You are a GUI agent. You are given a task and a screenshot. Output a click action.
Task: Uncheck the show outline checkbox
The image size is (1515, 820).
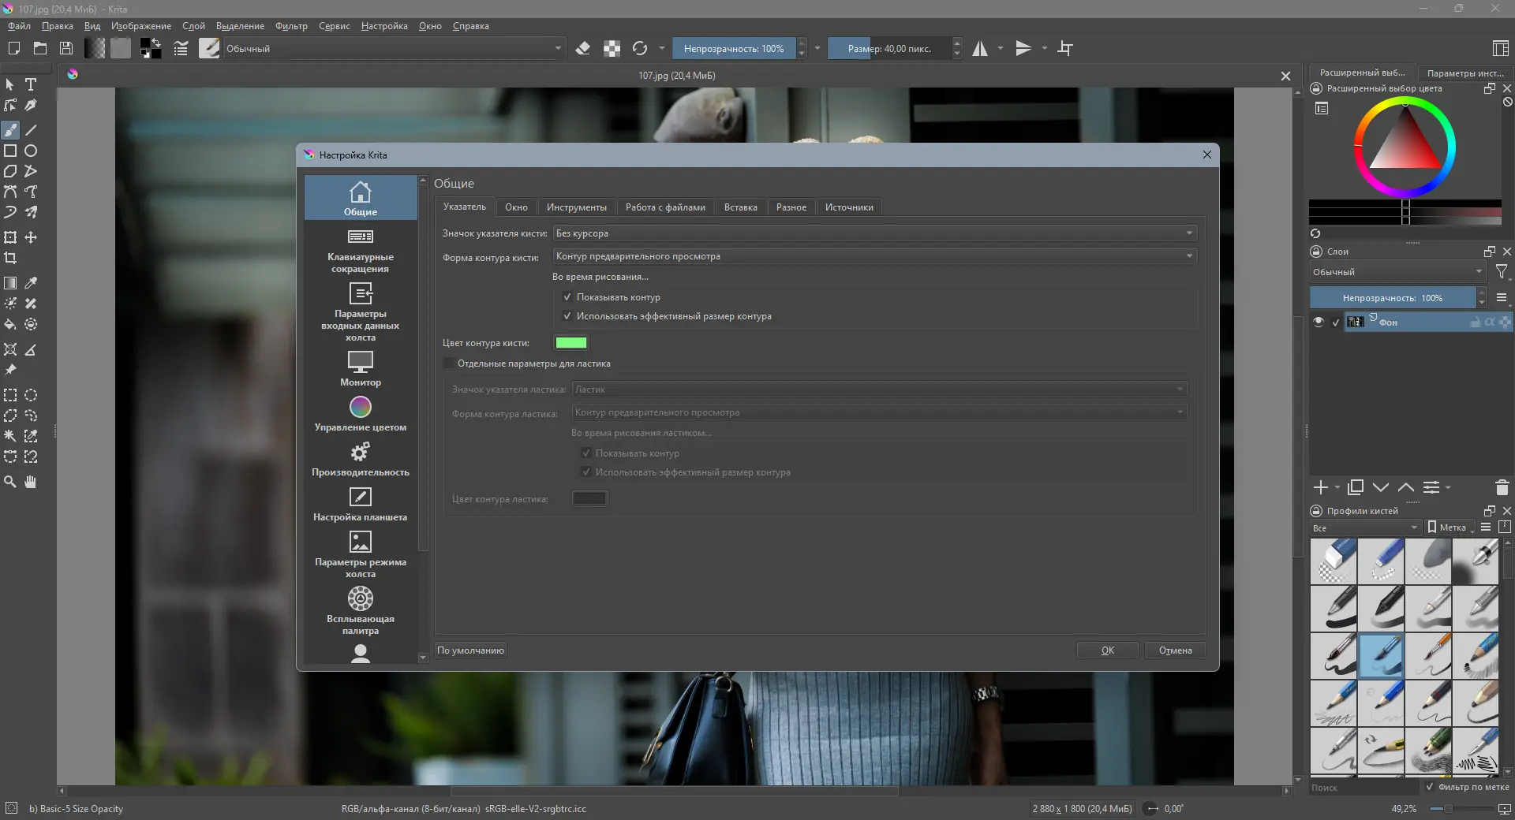567,297
